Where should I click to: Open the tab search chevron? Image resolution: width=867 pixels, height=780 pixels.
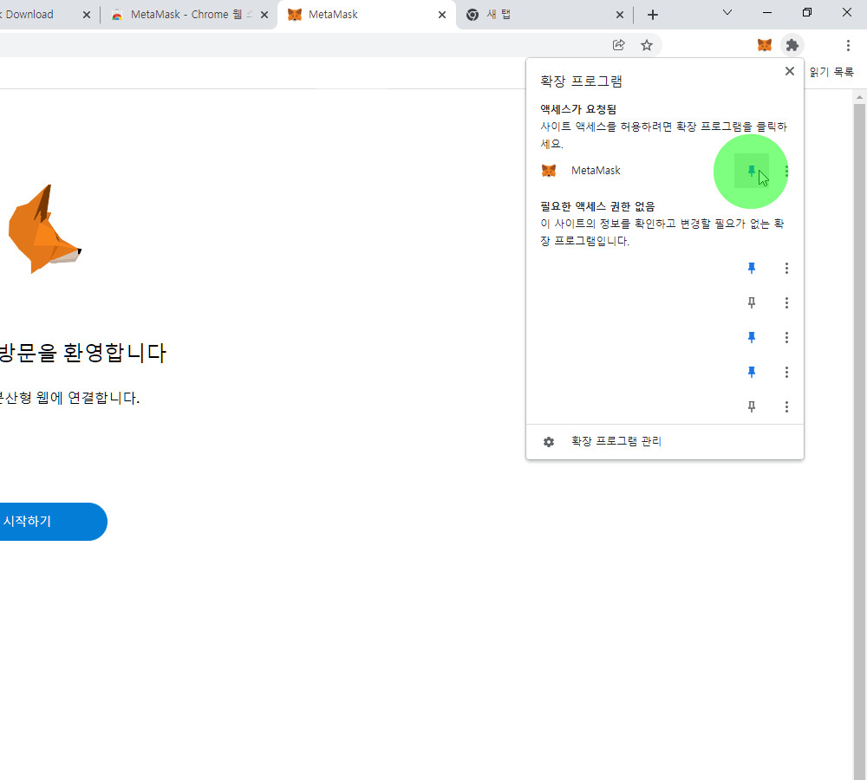[727, 14]
